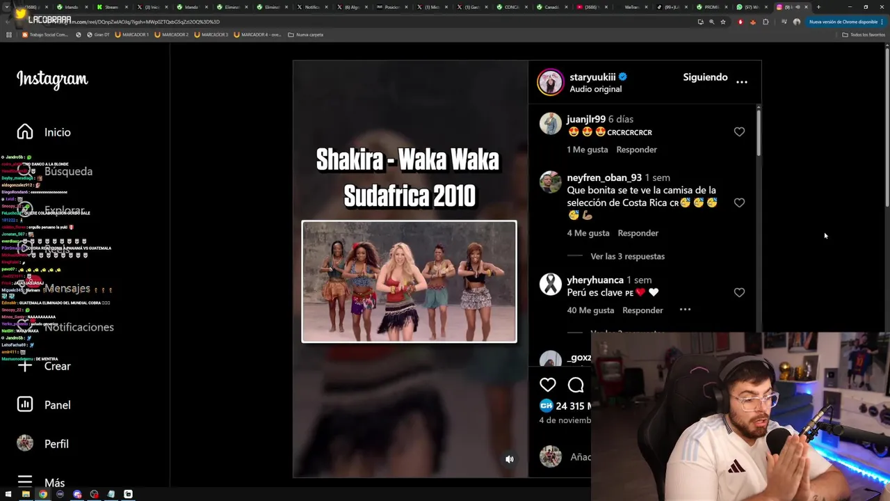The image size is (890, 501).
Task: Open the Panel dashboard in sidebar
Action: pyautogui.click(x=44, y=405)
